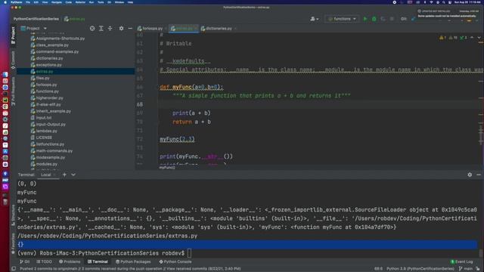Open lambdas.py in project tree
Viewport: 484px width, 272px height.
point(44,131)
